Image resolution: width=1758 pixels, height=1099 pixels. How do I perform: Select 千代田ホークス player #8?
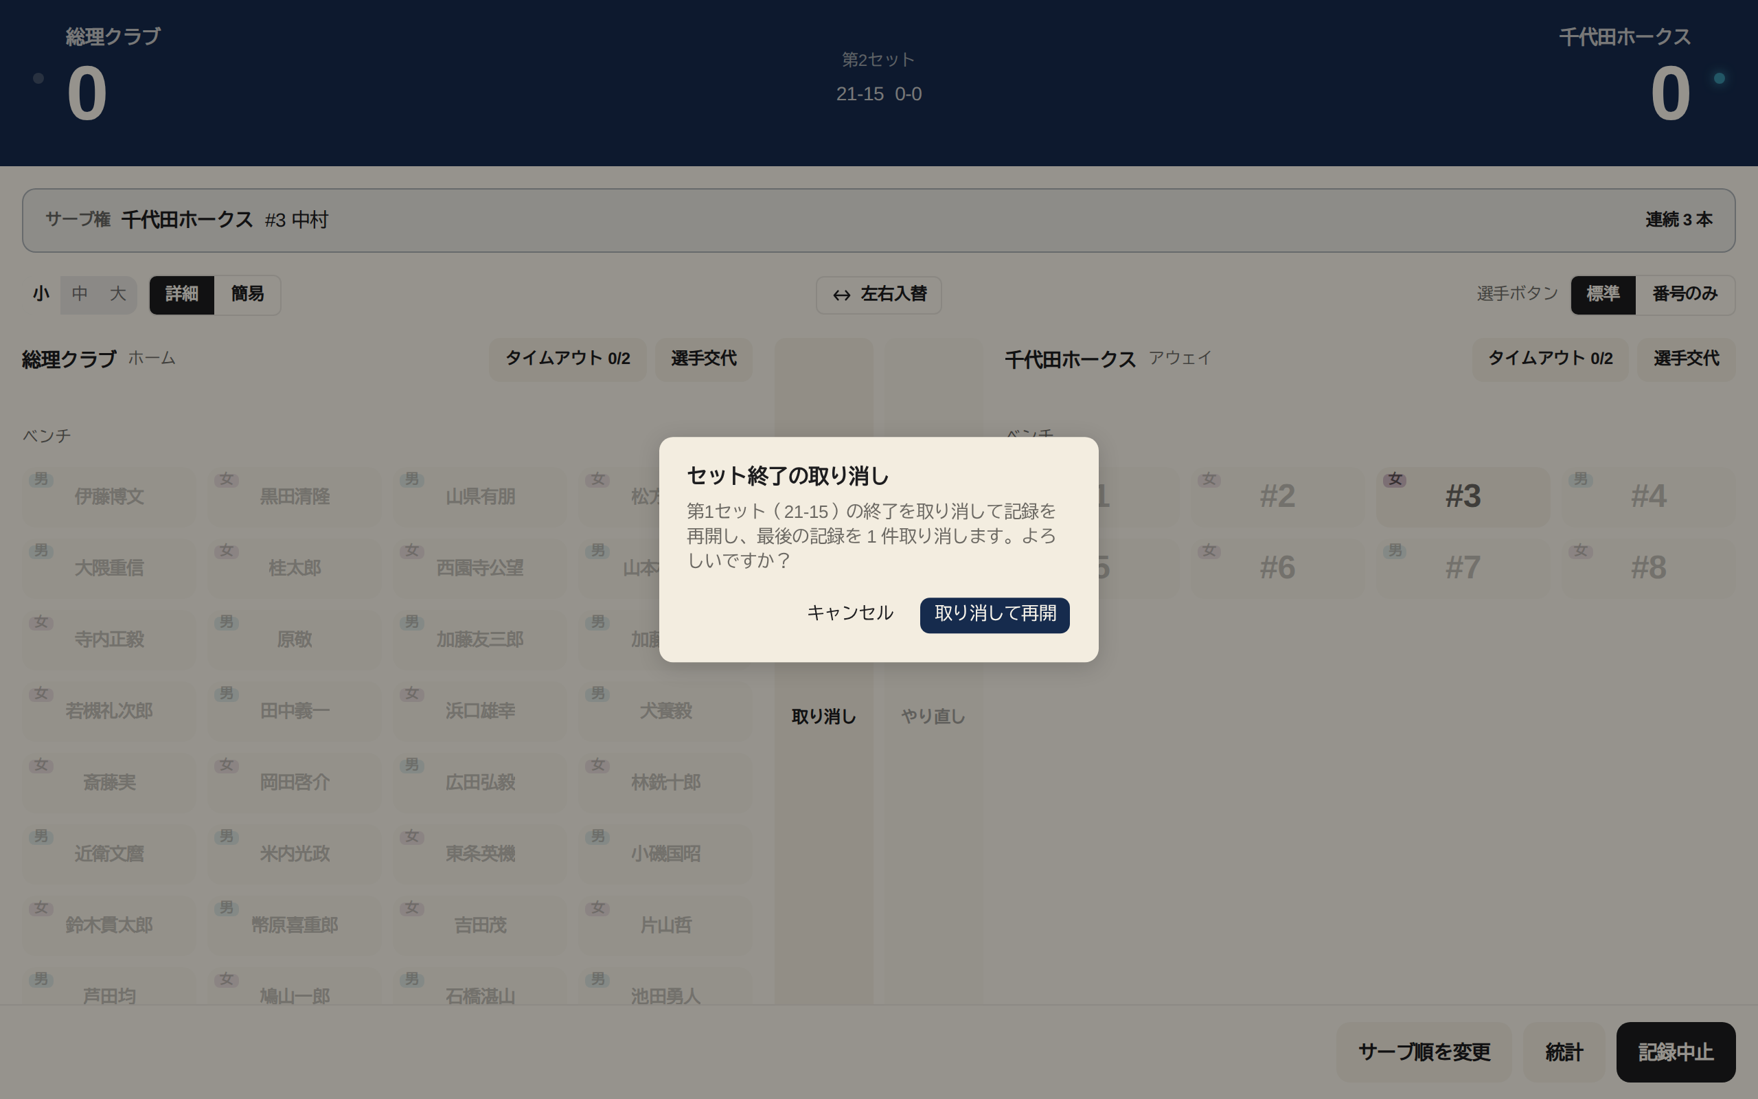pos(1648,567)
